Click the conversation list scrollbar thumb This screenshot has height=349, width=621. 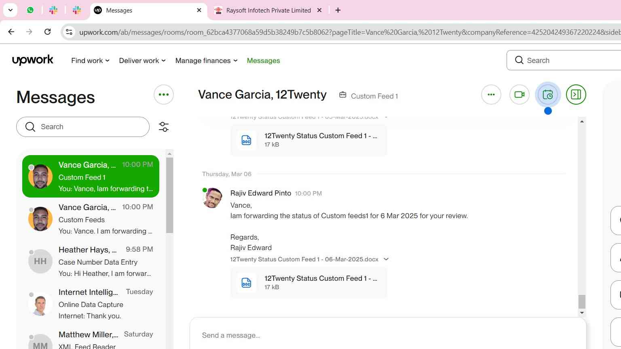pyautogui.click(x=170, y=195)
